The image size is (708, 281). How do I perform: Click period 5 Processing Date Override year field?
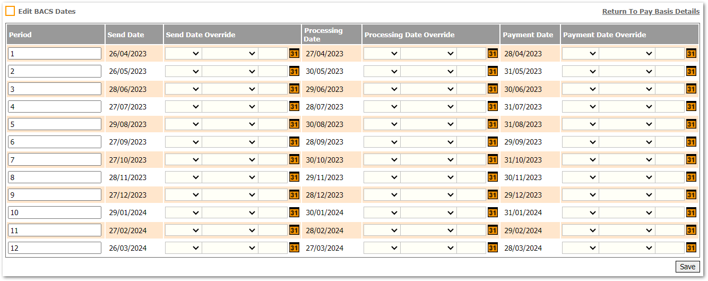(x=471, y=124)
